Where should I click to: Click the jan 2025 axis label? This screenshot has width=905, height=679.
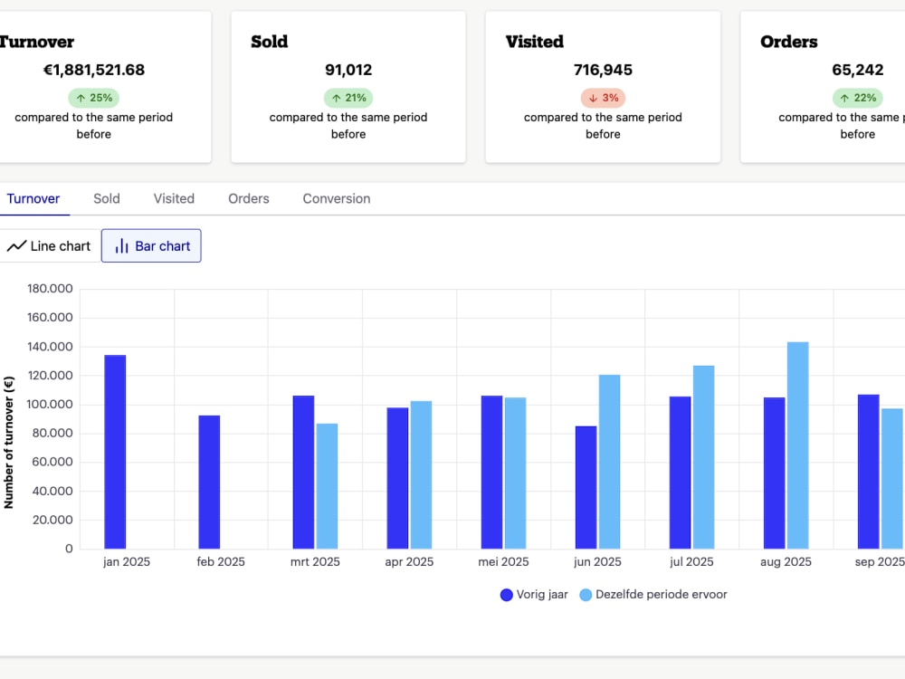127,562
